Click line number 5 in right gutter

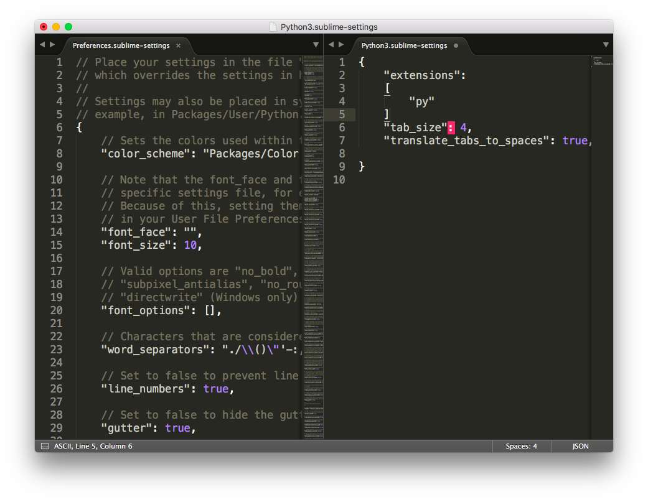tap(342, 114)
